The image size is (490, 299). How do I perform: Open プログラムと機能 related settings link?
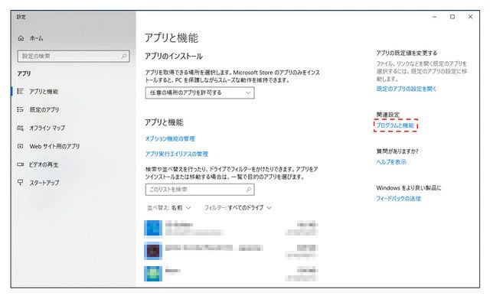[x=395, y=125]
